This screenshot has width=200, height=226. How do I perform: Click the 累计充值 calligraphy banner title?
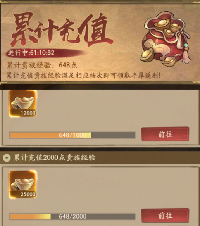click(62, 29)
